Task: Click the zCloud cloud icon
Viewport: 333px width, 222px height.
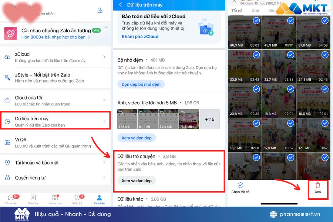Action: click(x=7, y=57)
